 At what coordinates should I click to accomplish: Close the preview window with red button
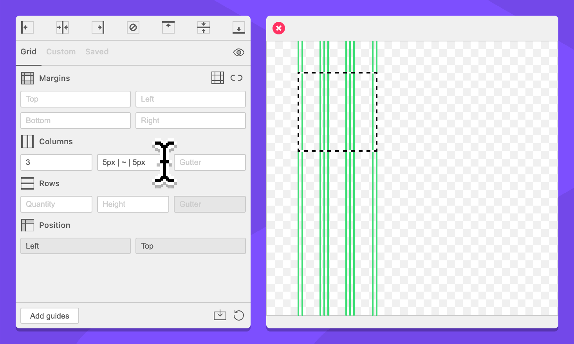(x=279, y=28)
